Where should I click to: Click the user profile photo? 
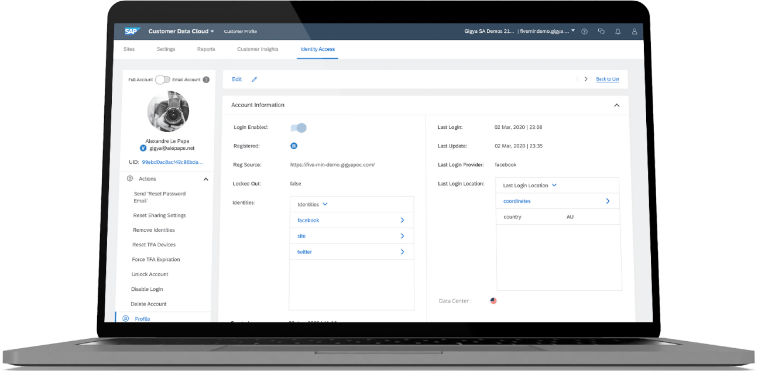(x=168, y=111)
